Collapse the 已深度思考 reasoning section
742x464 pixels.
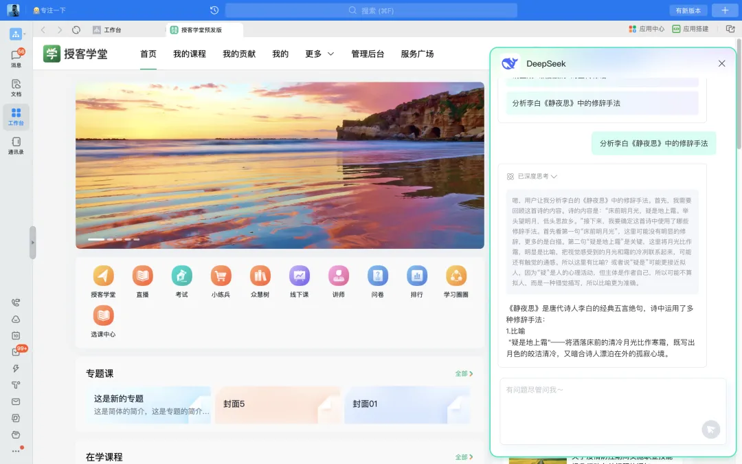[x=532, y=177]
